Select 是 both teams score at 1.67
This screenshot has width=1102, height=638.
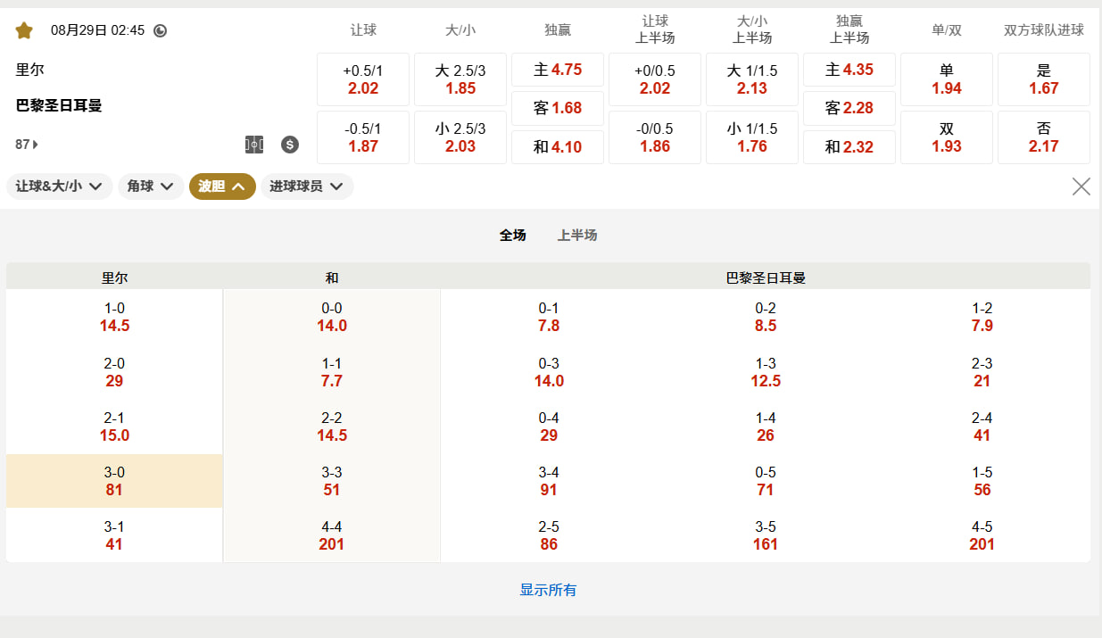point(1044,79)
